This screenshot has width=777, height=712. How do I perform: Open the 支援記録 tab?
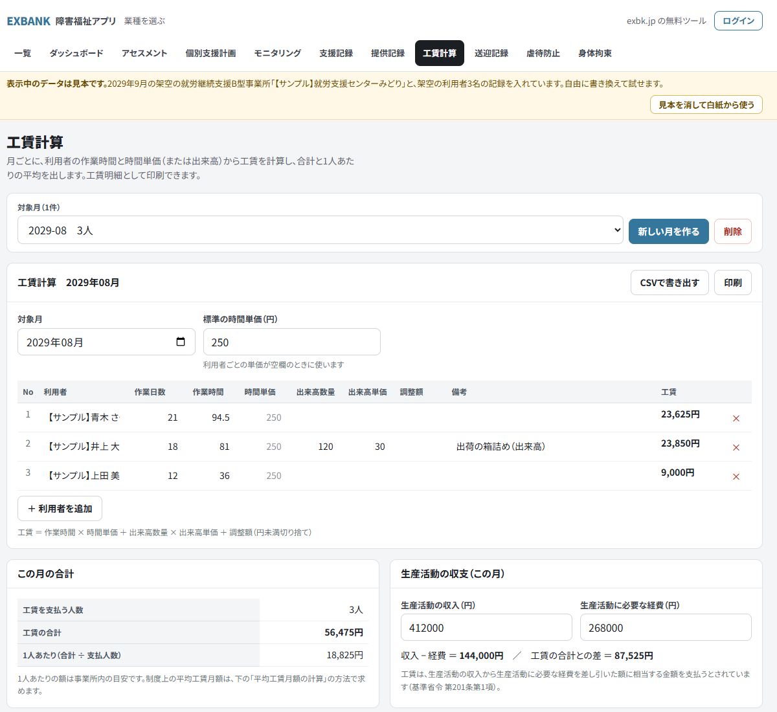(336, 53)
